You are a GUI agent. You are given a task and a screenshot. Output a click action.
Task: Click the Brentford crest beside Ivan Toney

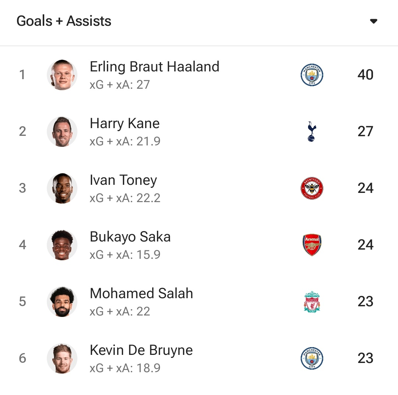coord(312,188)
